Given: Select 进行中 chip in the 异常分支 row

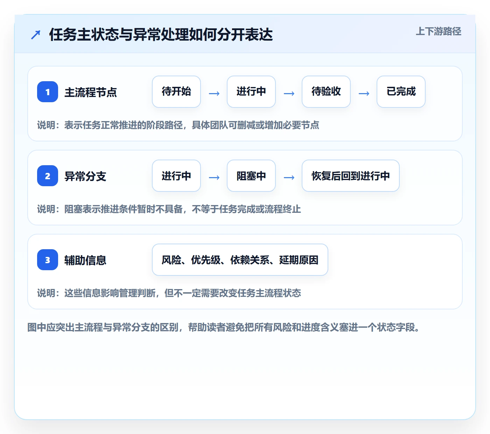Looking at the screenshot, I should (x=176, y=176).
